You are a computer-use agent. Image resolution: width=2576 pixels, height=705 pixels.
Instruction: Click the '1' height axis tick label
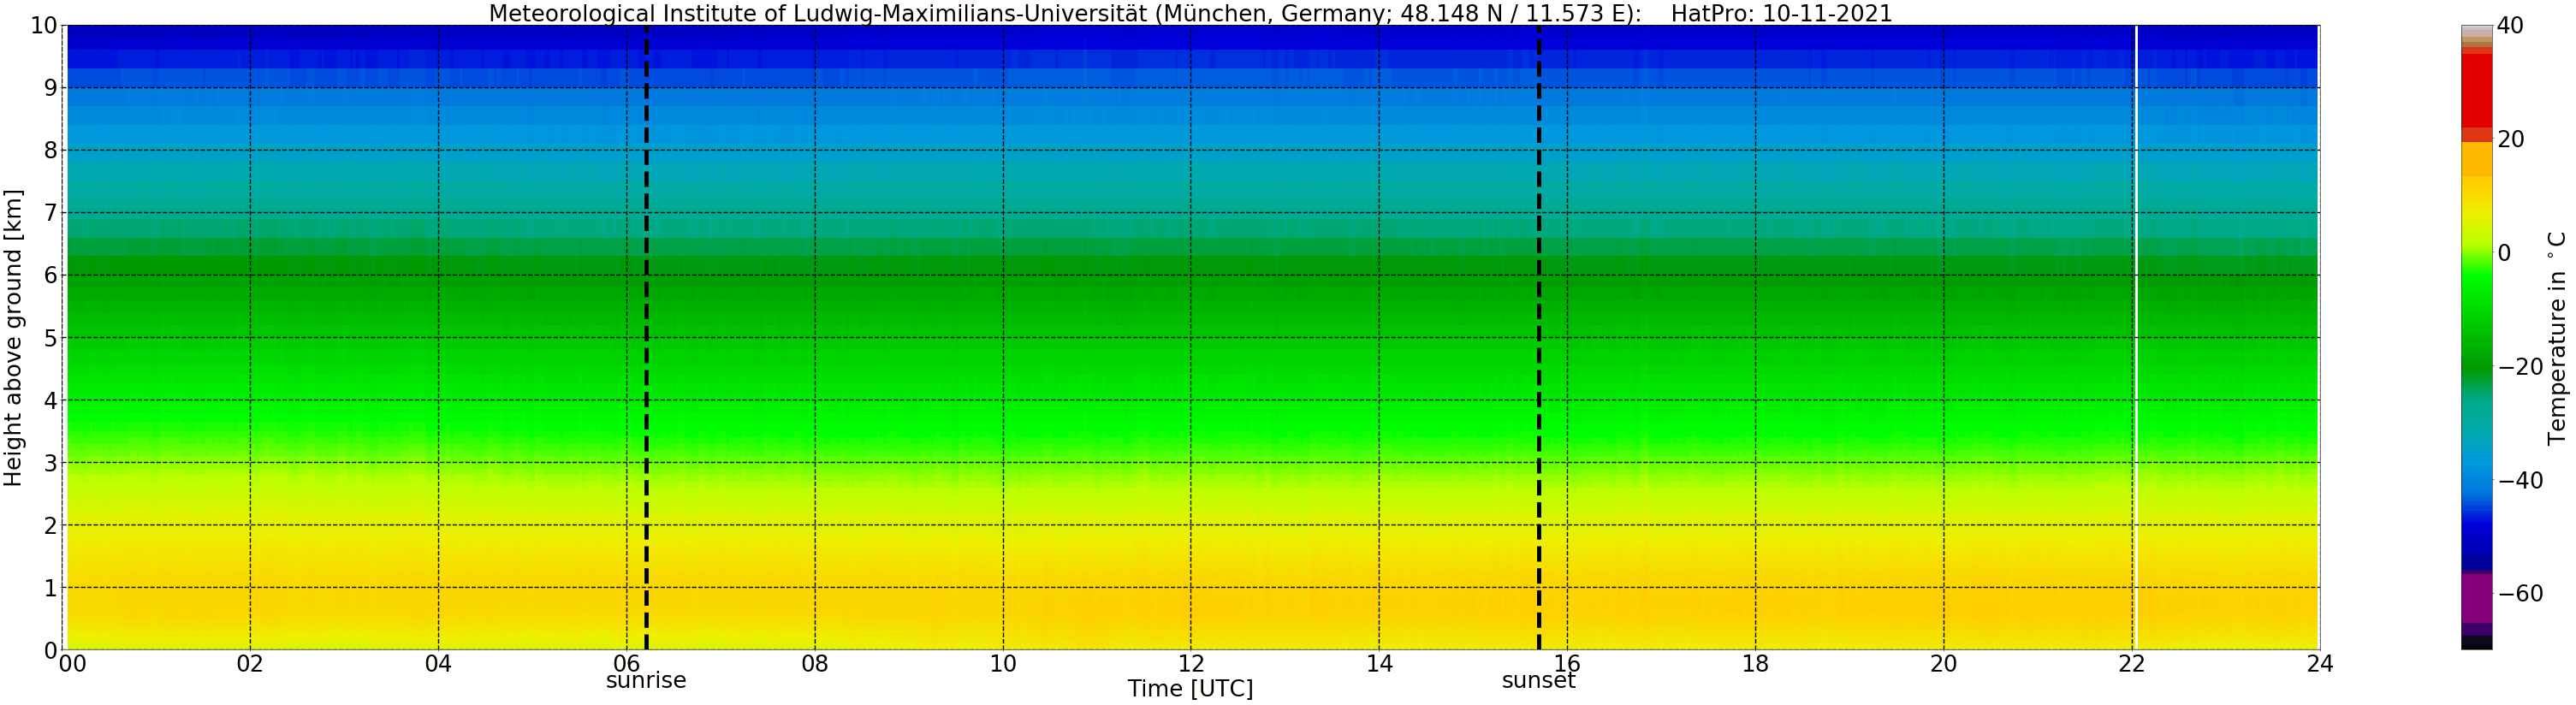pos(50,588)
